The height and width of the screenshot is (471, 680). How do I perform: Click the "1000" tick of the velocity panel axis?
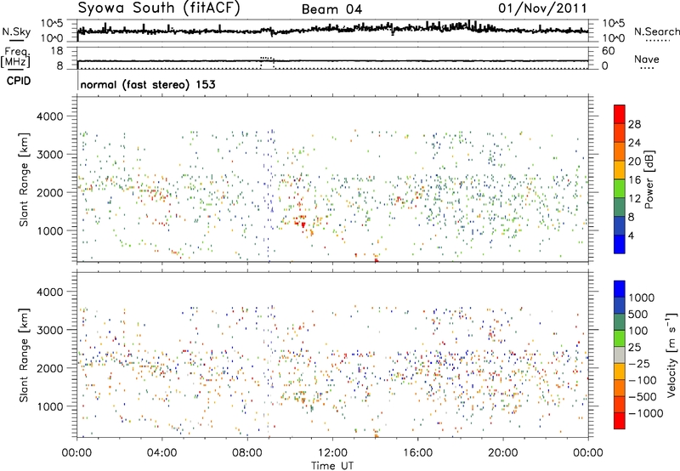point(49,406)
